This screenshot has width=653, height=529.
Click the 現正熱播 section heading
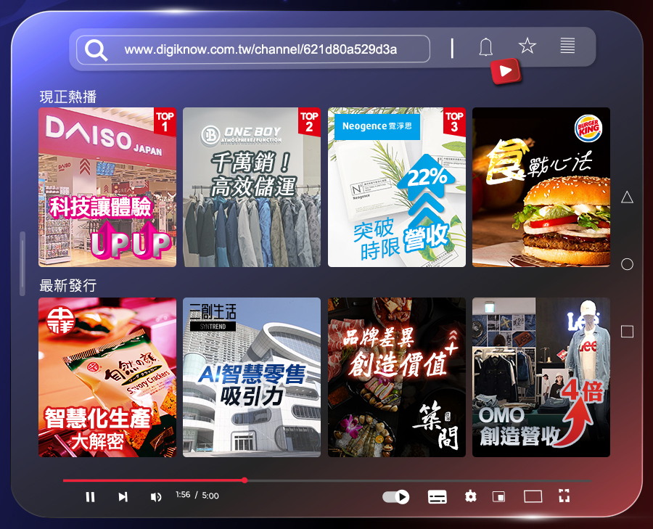coord(68,97)
